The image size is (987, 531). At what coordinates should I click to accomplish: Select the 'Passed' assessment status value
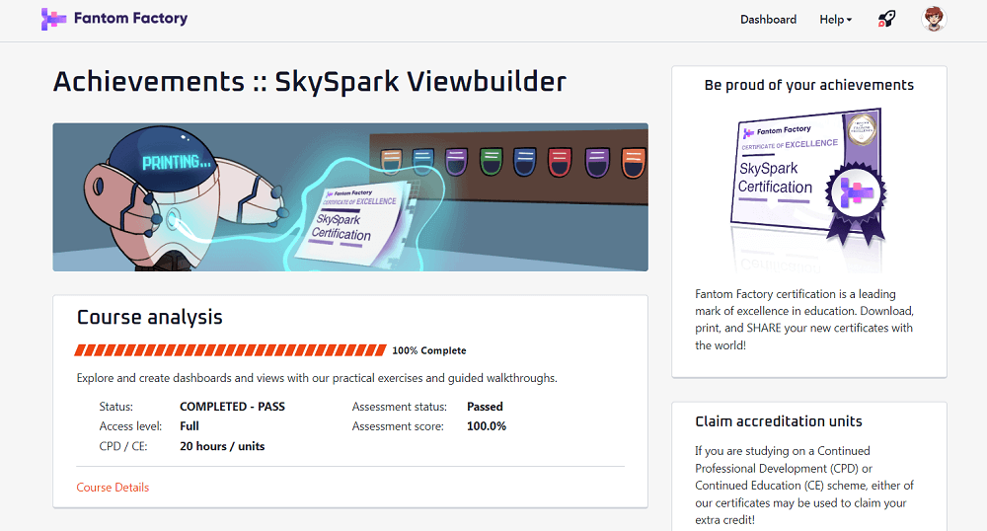[485, 407]
